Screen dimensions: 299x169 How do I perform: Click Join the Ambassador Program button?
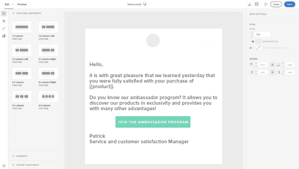click(x=153, y=122)
